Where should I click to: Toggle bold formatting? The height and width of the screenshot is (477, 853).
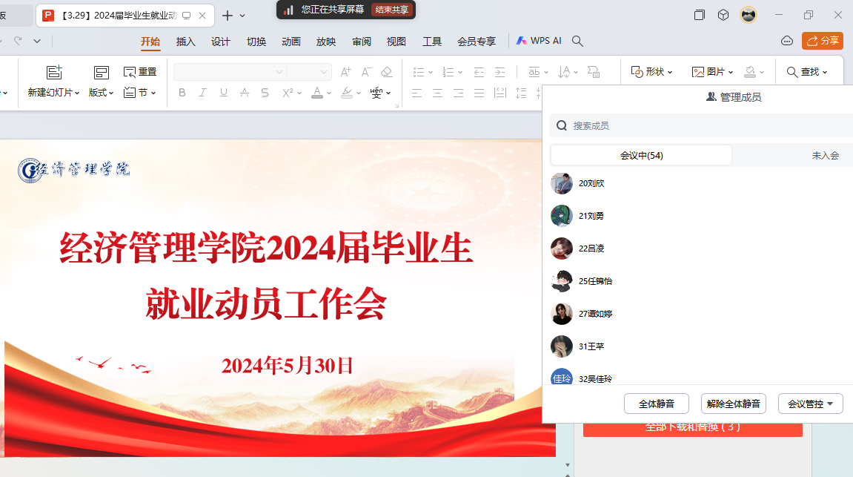[182, 93]
